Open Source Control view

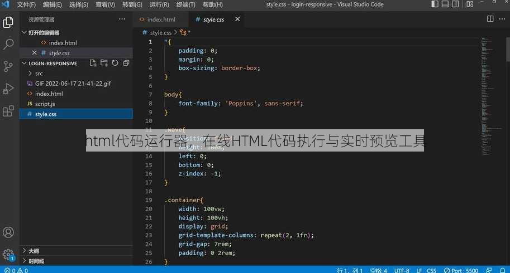(x=8, y=66)
